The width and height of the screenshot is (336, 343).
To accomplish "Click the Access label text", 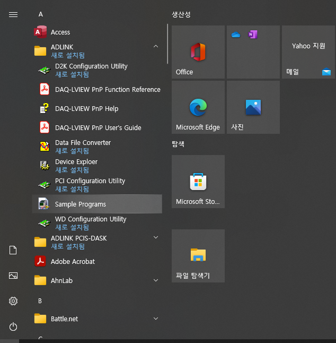I will [60, 32].
